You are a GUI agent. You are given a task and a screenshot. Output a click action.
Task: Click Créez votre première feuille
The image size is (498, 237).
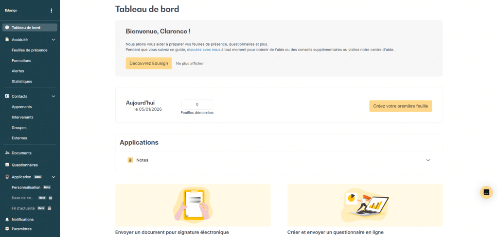coord(401,106)
